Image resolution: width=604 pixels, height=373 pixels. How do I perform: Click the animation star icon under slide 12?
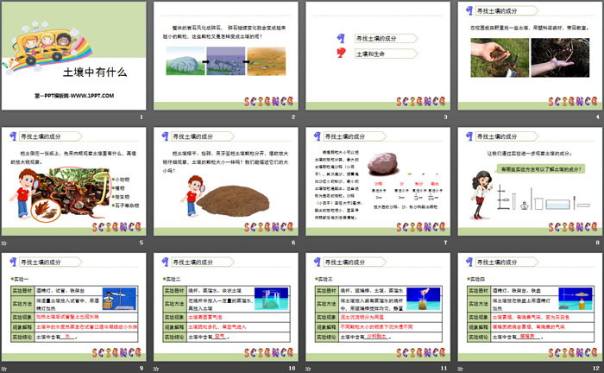coord(460,369)
